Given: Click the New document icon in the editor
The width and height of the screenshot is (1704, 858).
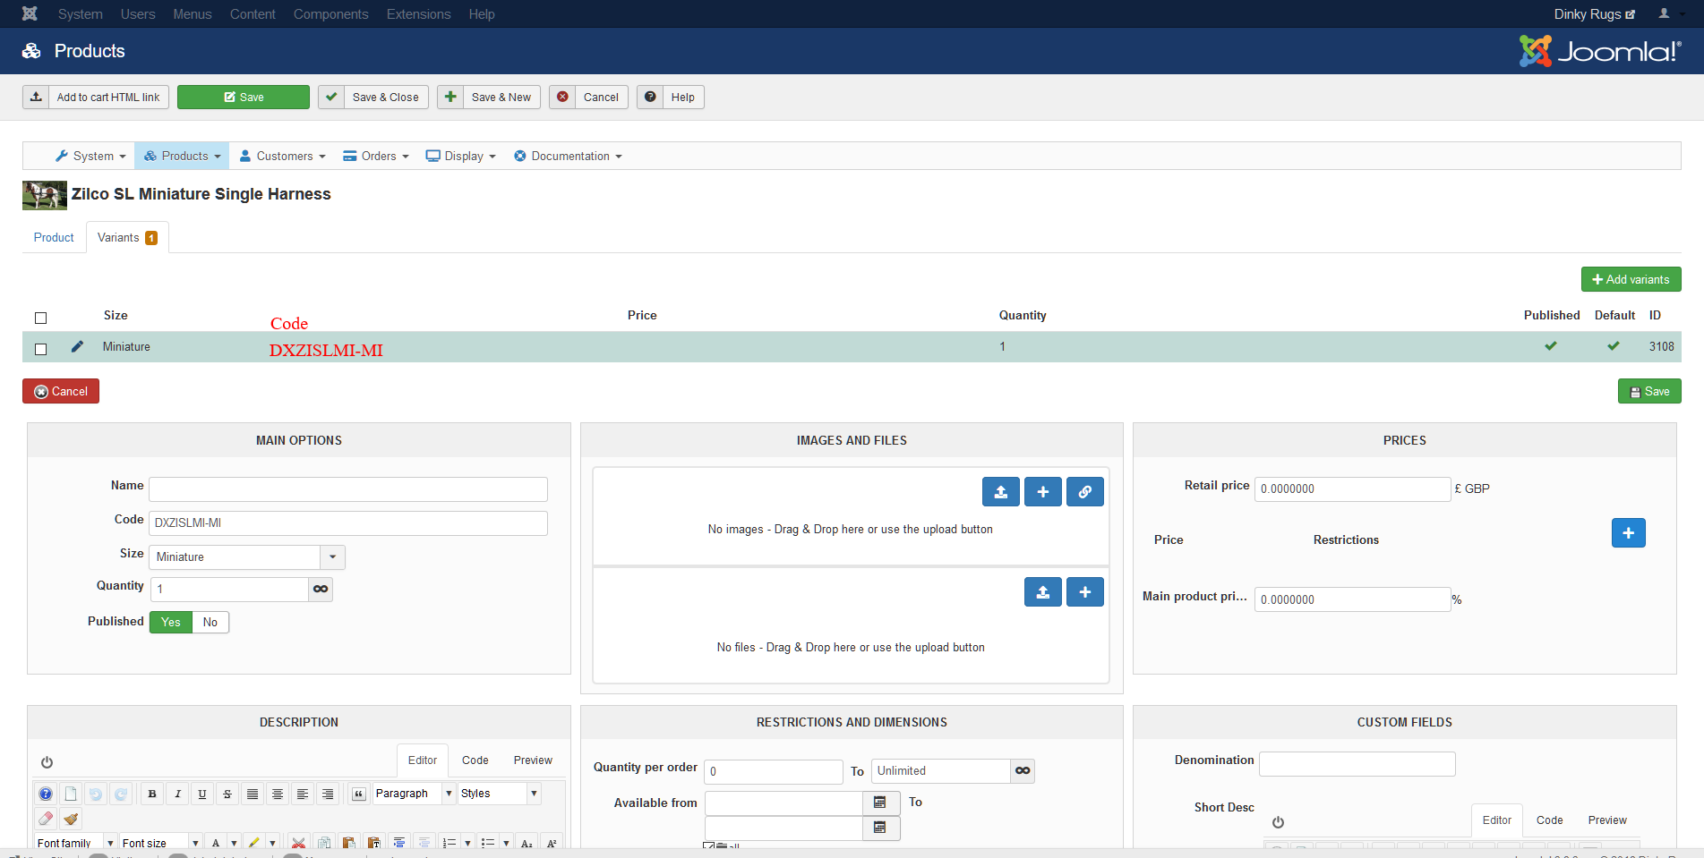Looking at the screenshot, I should 71,794.
